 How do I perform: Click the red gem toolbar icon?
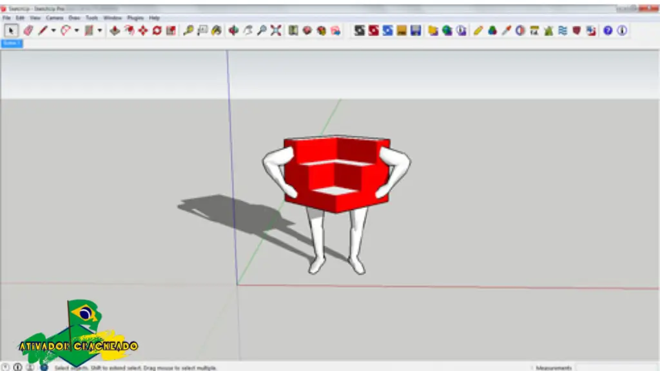coord(307,30)
